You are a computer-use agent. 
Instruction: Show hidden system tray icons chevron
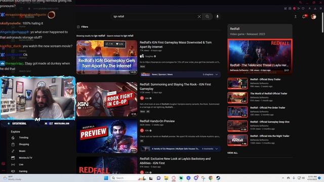point(282,178)
